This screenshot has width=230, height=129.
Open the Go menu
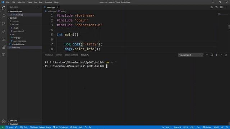(35, 2)
